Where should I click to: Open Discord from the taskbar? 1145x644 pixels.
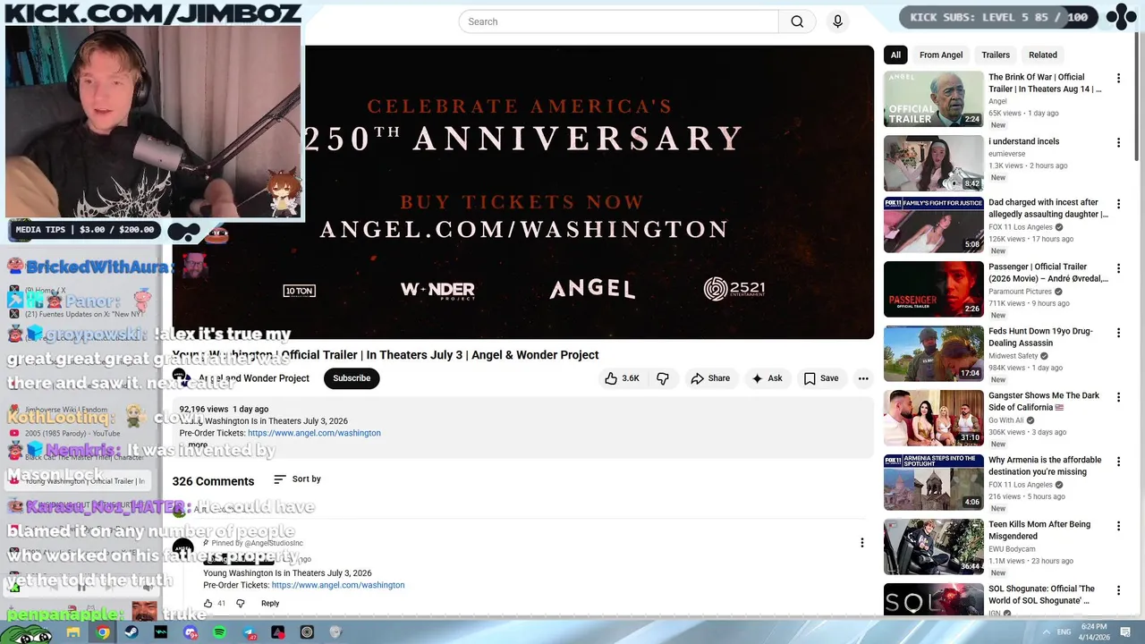coord(191,632)
